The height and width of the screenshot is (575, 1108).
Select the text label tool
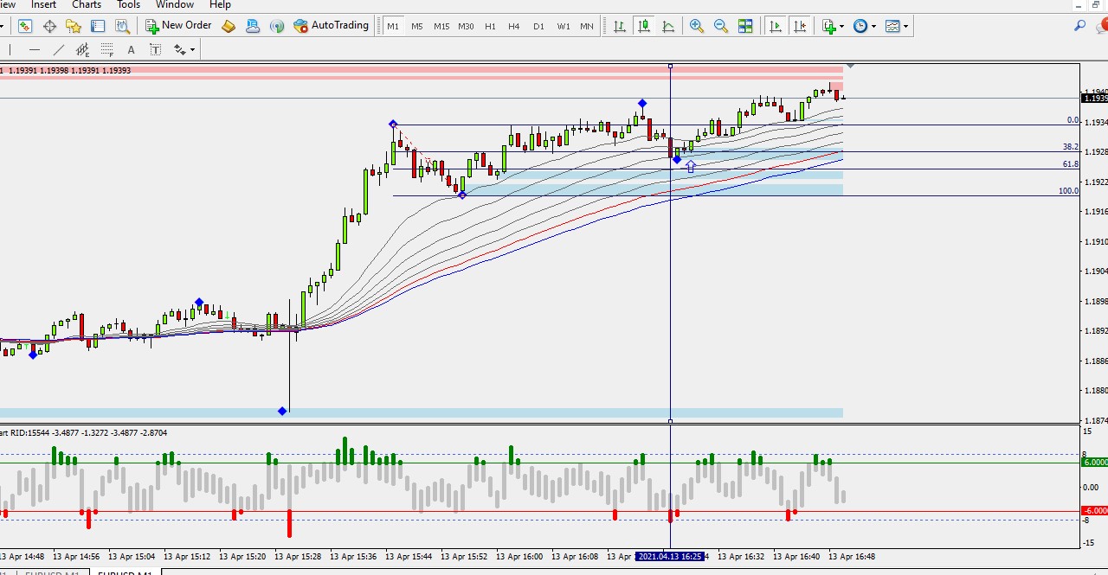155,49
